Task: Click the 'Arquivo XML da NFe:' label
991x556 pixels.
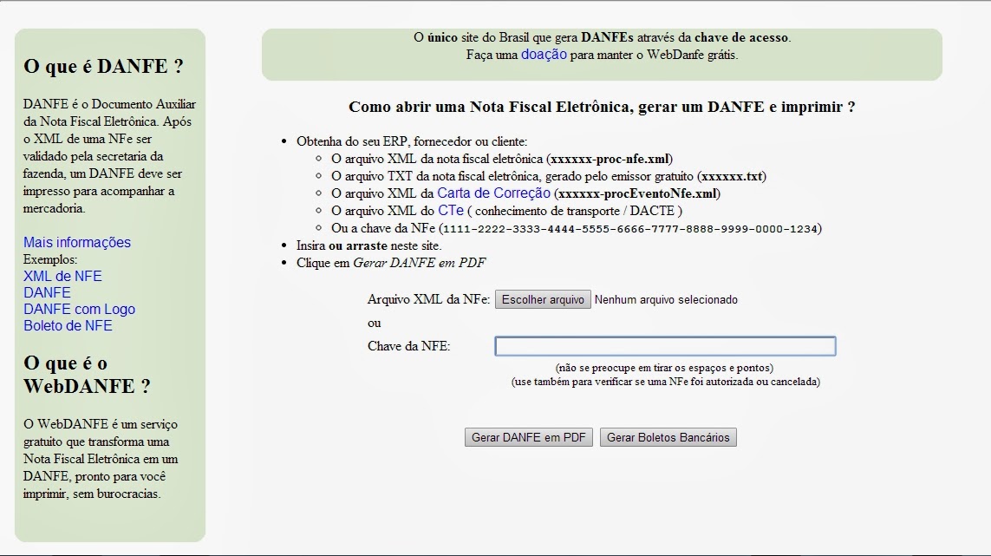Action: 428,299
